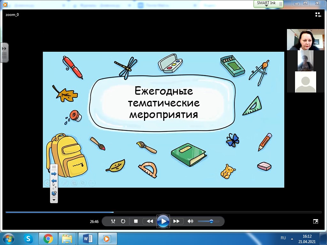Stop the video playback
The height and width of the screenshot is (245, 327).
click(136, 221)
